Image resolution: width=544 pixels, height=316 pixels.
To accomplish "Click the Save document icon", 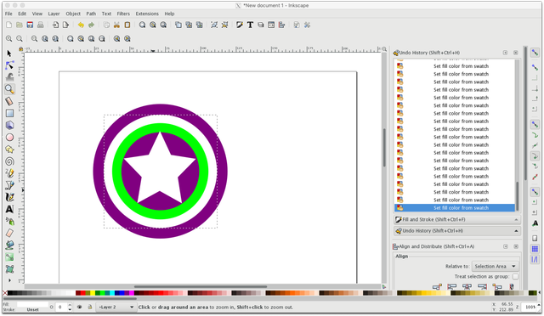I will click(x=31, y=25).
